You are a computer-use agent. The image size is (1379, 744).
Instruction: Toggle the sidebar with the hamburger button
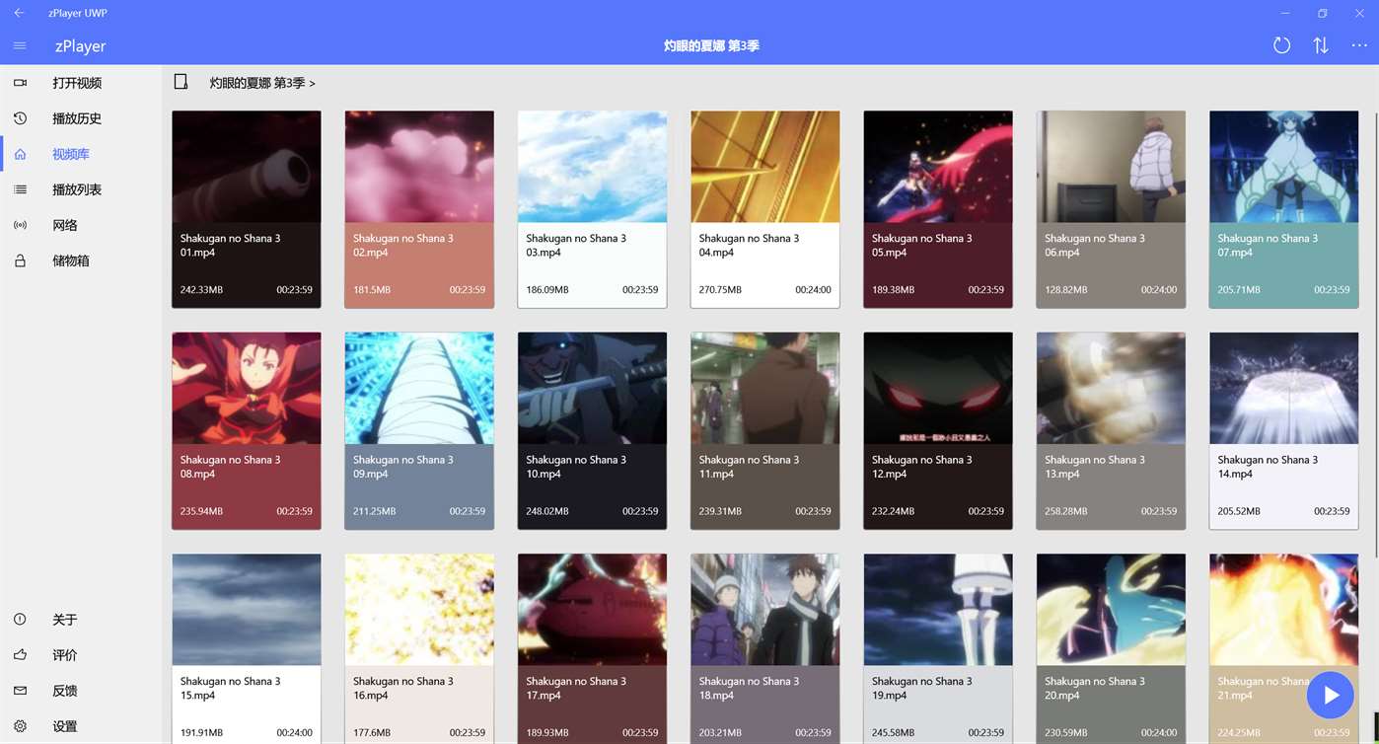19,45
